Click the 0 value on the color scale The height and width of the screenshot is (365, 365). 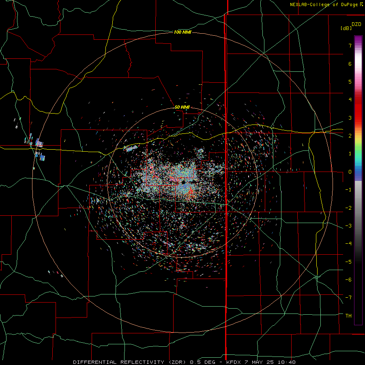pos(350,172)
